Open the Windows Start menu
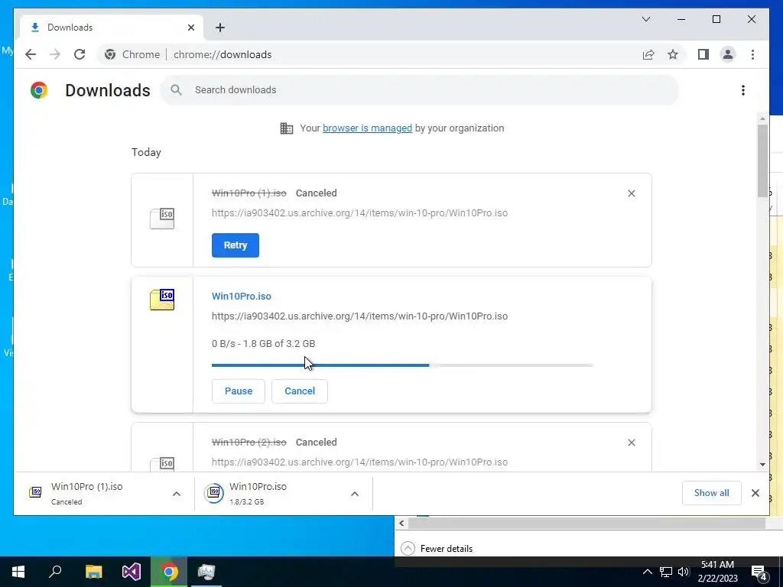 tap(18, 572)
